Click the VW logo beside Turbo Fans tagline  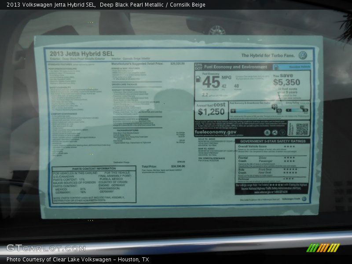click(x=302, y=55)
